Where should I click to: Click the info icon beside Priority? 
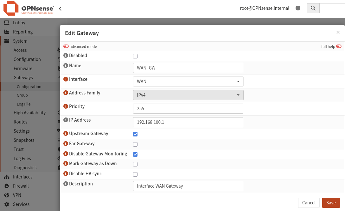point(66,106)
